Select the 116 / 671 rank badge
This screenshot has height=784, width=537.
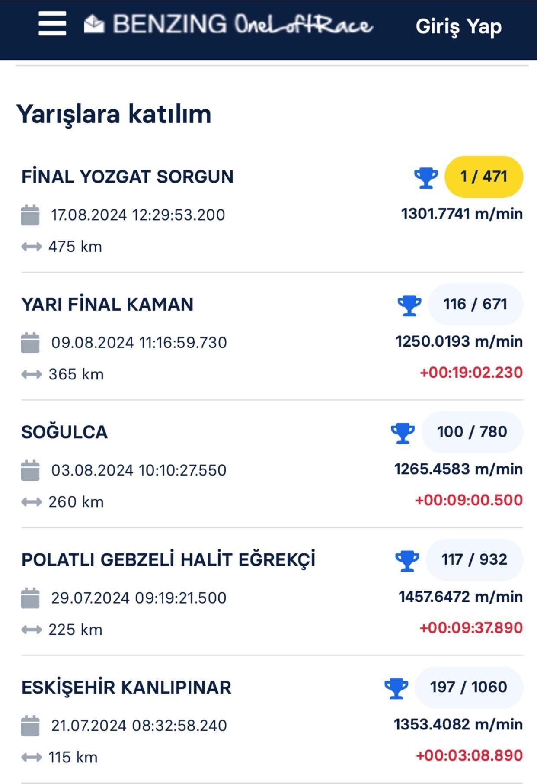pos(475,304)
